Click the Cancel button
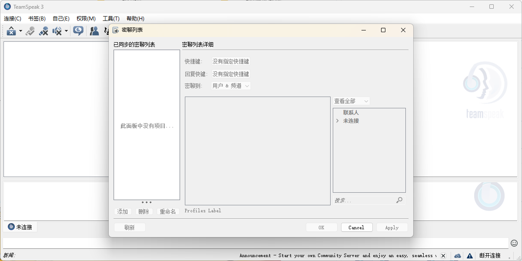The width and height of the screenshot is (522, 261). pyautogui.click(x=357, y=228)
